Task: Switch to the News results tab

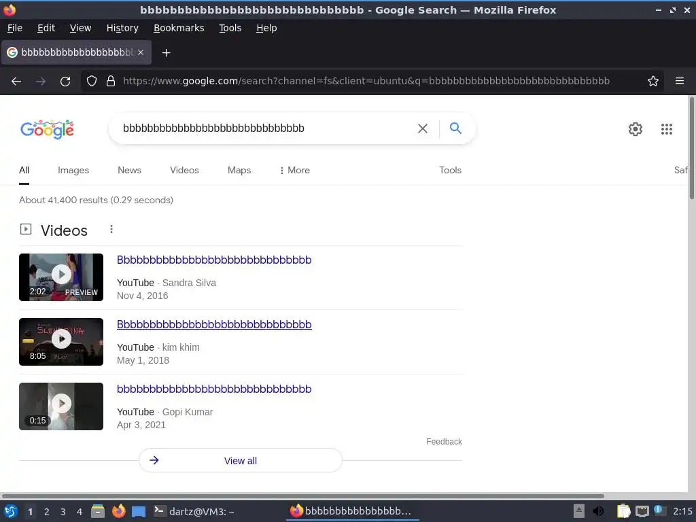Action: pos(130,170)
